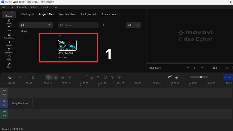Open the Audio panel in sidebar
The width and height of the screenshot is (233, 131).
pos(9,22)
